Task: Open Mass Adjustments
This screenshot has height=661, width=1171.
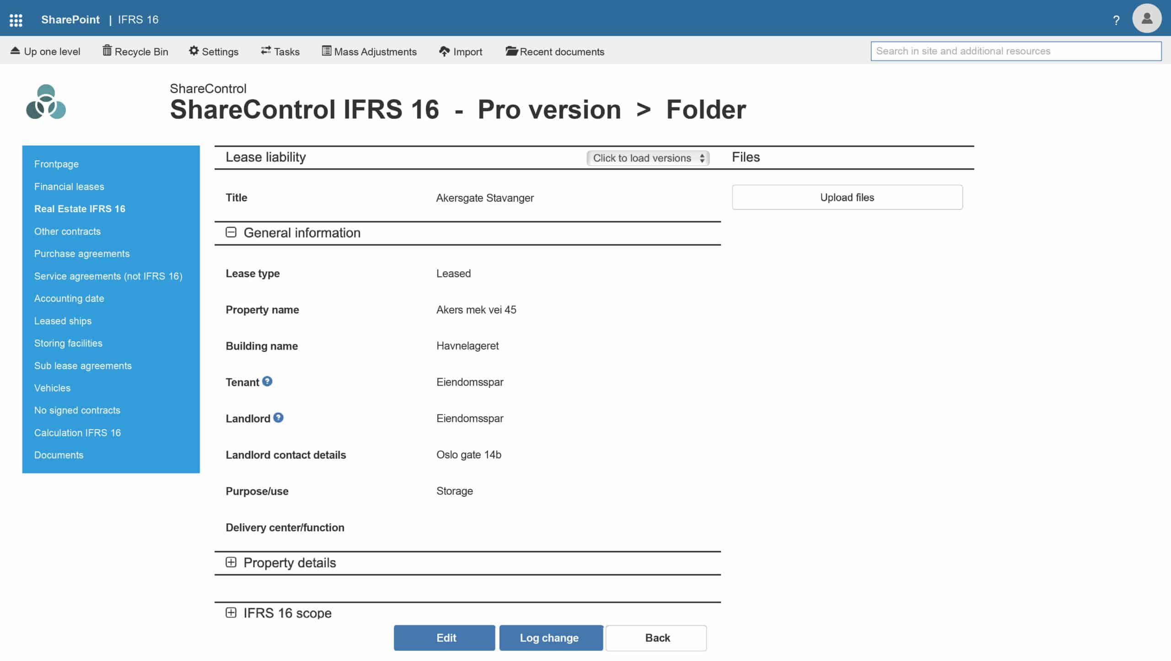Action: [x=369, y=51]
